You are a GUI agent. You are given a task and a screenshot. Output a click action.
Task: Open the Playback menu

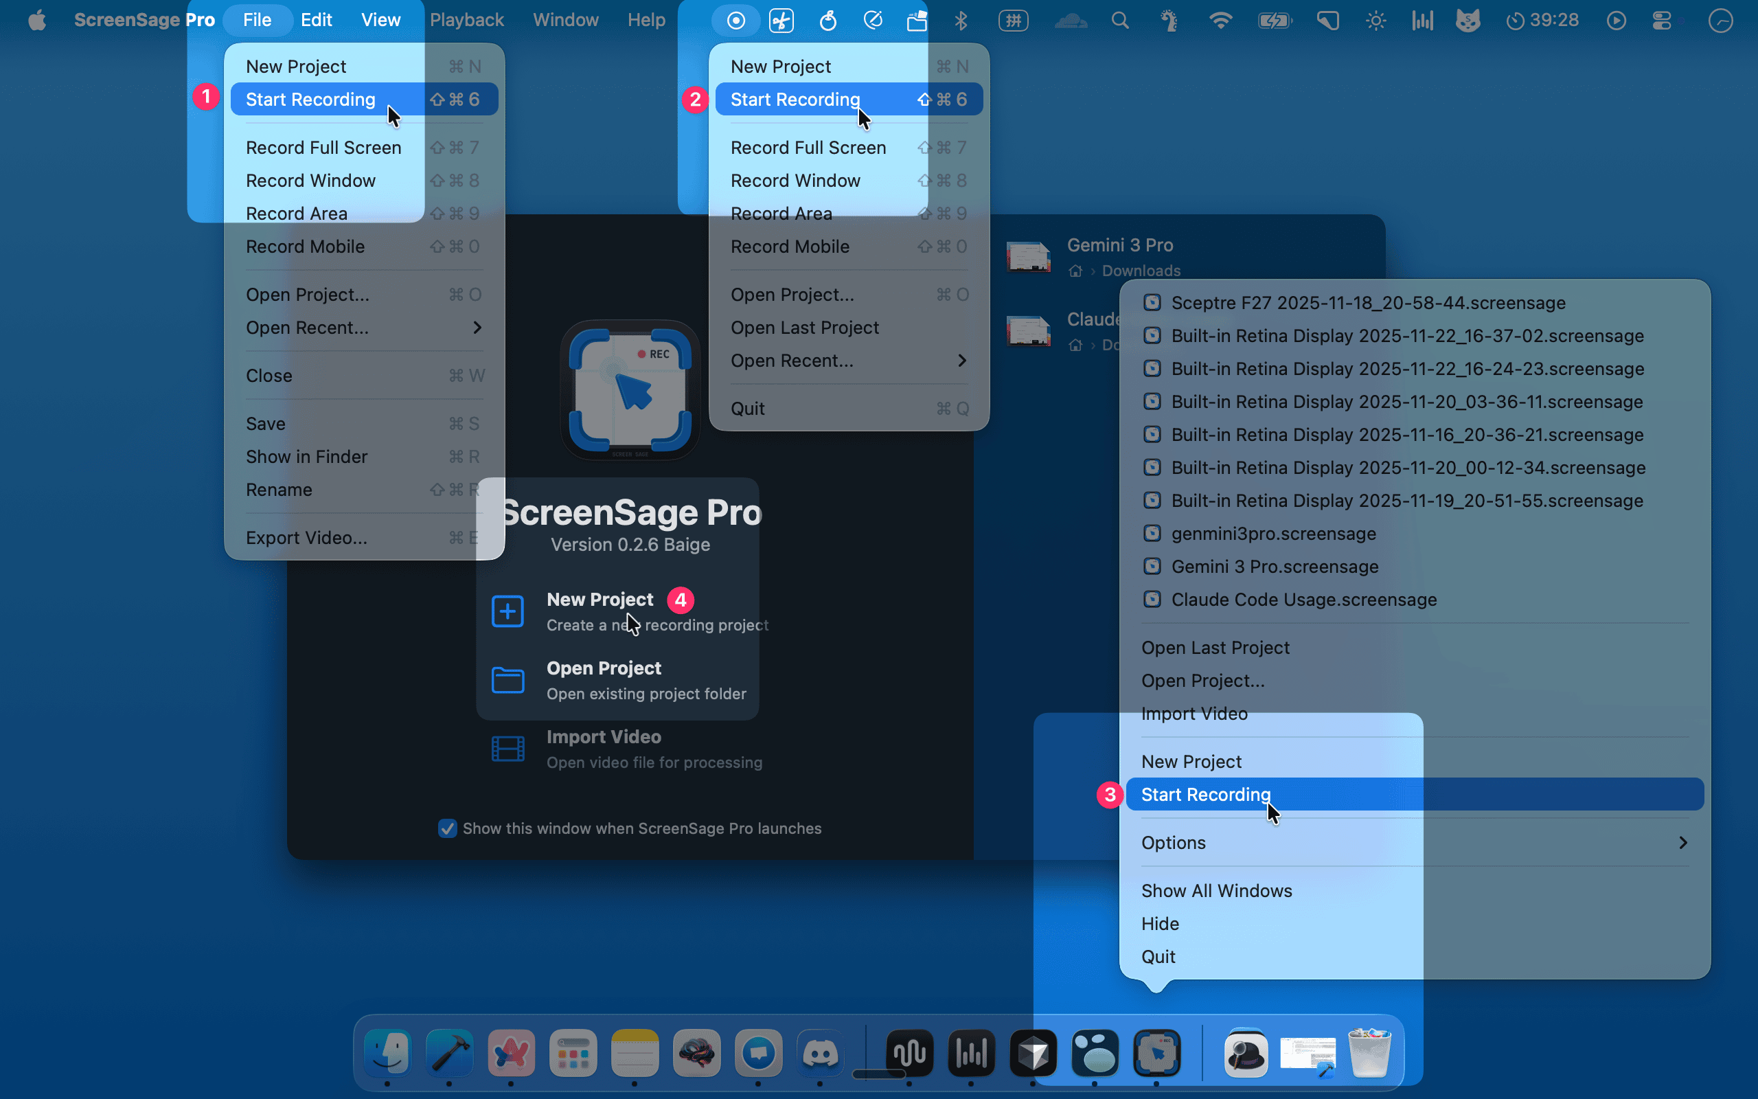coord(466,21)
